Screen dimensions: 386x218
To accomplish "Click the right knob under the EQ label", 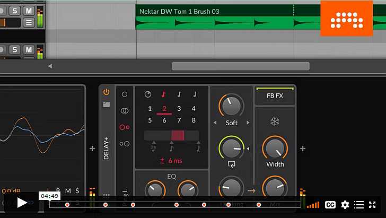I will click(188, 189).
